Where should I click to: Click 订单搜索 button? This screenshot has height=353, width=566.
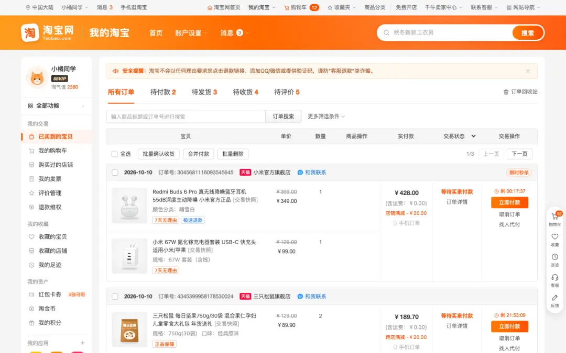click(284, 116)
